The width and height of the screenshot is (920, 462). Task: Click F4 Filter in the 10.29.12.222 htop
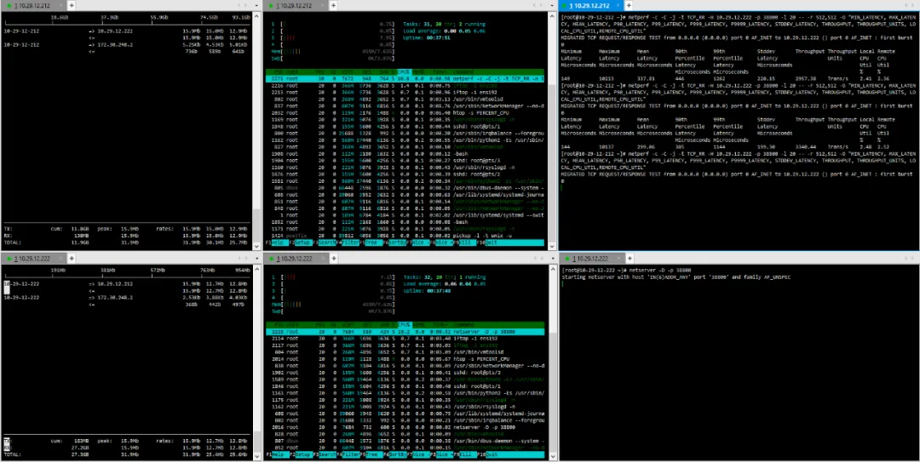(348, 454)
